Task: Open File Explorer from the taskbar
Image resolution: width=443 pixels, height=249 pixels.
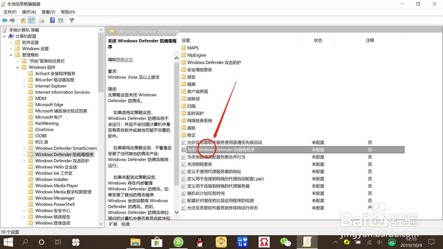Action: [135, 242]
